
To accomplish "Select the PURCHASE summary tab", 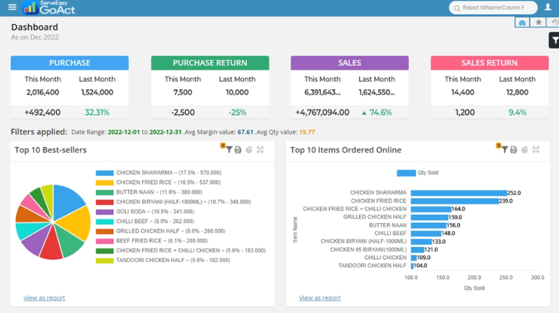I will [x=69, y=63].
